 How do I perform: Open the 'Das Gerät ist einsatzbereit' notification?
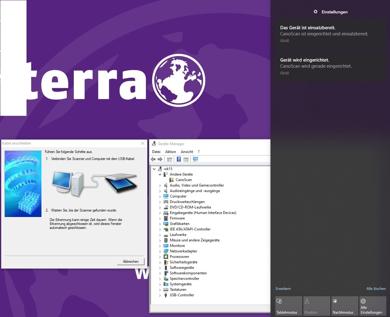[331, 34]
